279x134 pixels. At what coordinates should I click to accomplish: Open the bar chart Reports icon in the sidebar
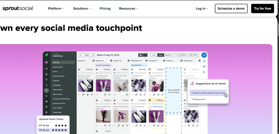click(46, 102)
